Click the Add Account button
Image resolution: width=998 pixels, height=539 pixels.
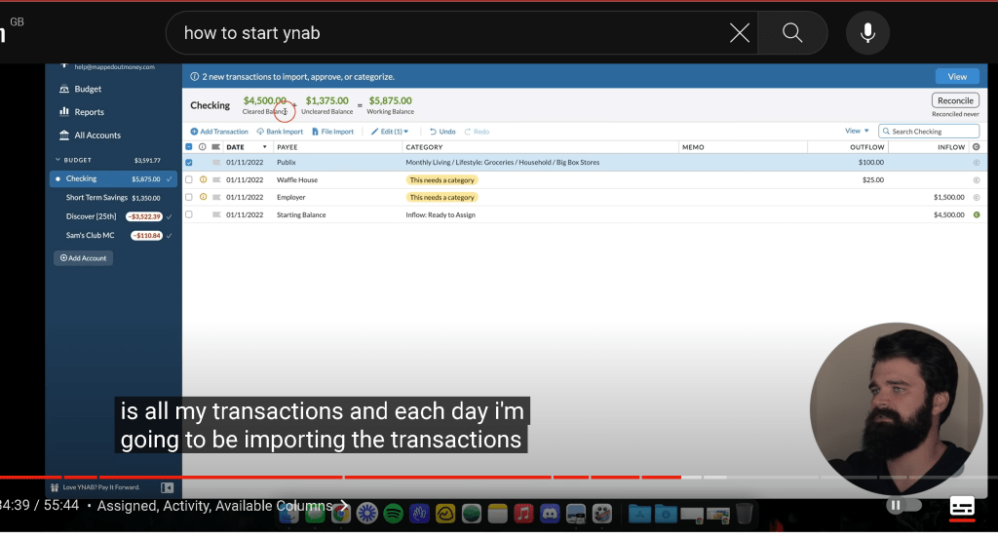[84, 257]
